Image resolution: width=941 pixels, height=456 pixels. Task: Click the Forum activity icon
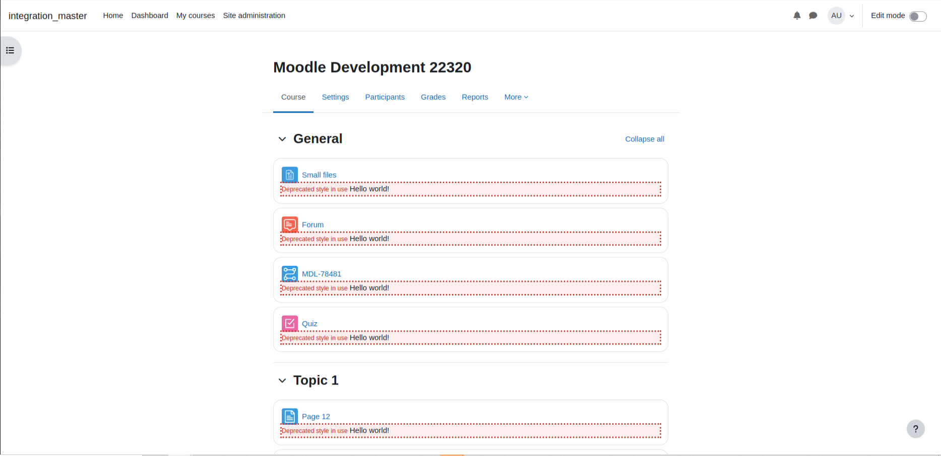290,224
